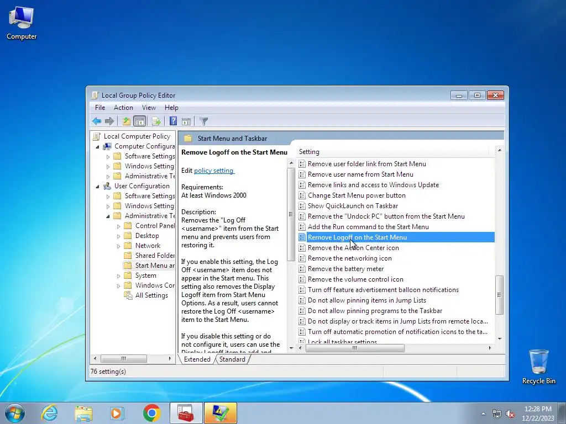Open the Windows Start button
This screenshot has width=566, height=424.
pyautogui.click(x=15, y=413)
